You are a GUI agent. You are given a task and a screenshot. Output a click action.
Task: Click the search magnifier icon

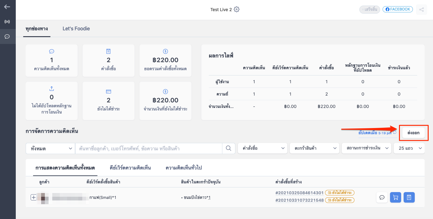click(x=229, y=148)
